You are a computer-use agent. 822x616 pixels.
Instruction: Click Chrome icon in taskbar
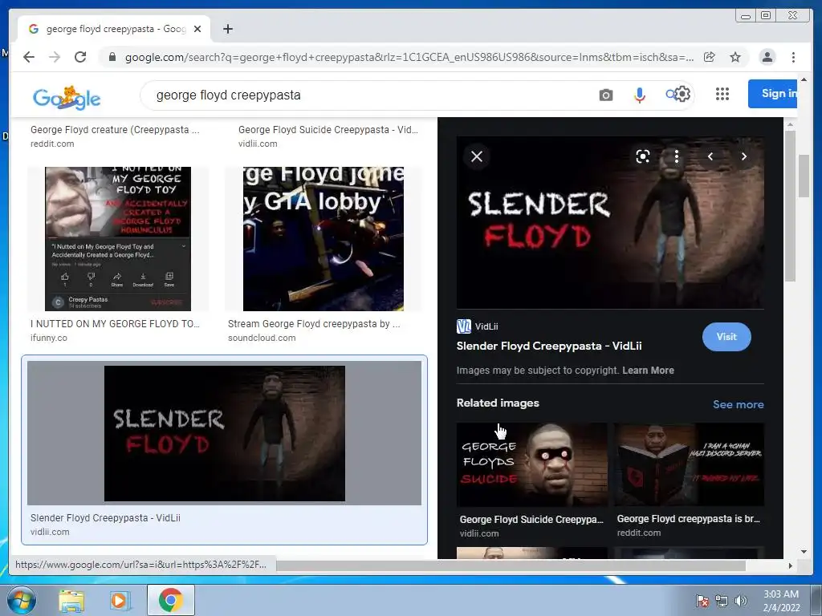click(x=171, y=600)
